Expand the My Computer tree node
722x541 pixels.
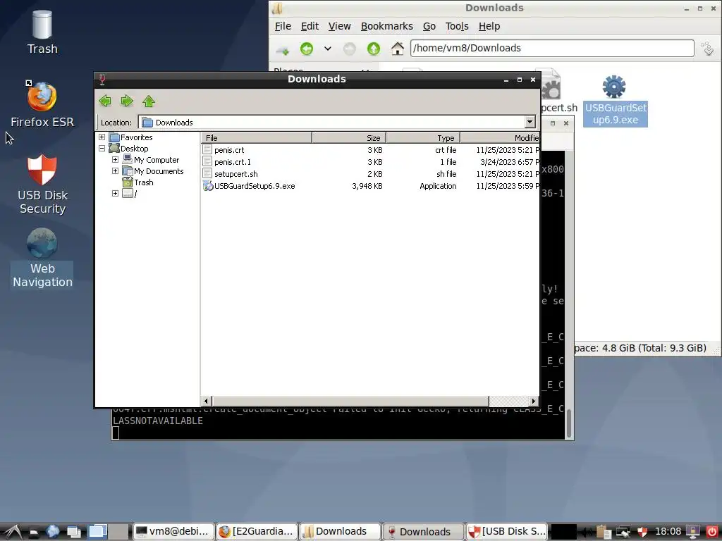pyautogui.click(x=115, y=160)
